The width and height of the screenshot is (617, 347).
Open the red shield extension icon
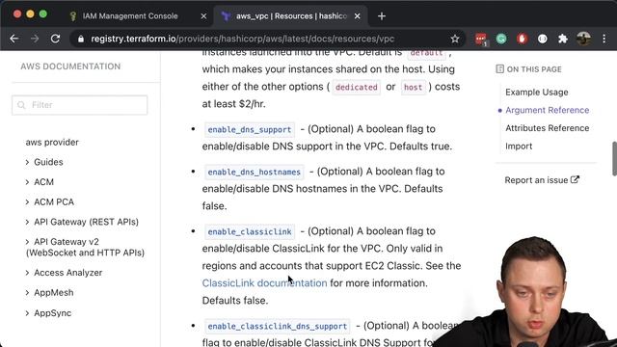pyautogui.click(x=523, y=39)
